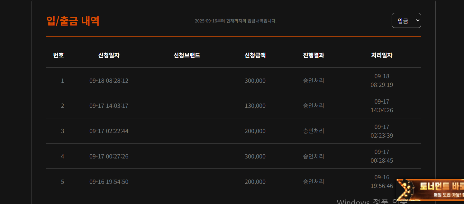Open the 토너먼트 바로가기 banner
Screen dimensions: 464x204
430,190
